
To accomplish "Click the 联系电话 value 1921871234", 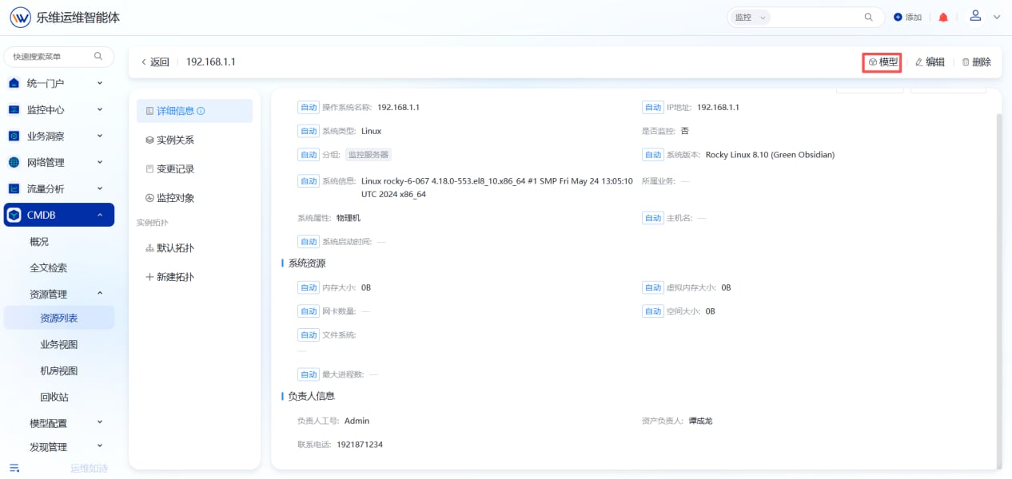I will [360, 445].
